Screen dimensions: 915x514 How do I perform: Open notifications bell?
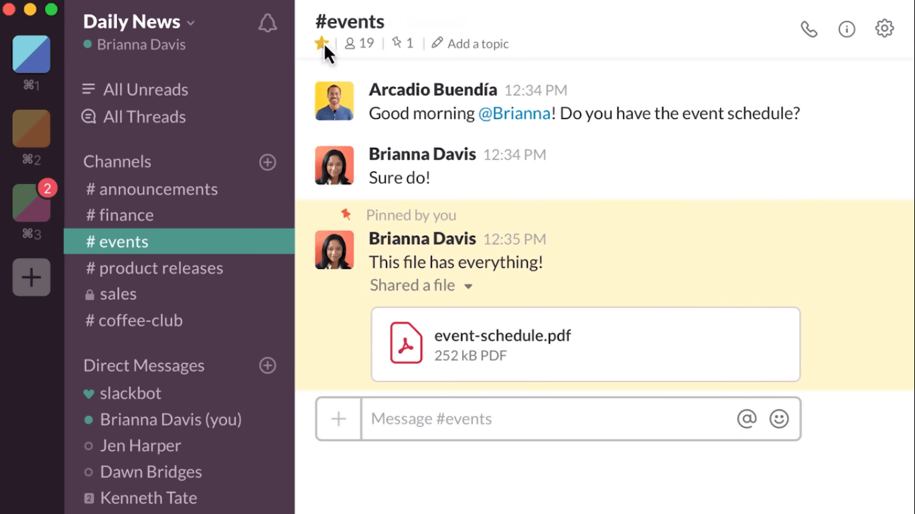click(268, 23)
